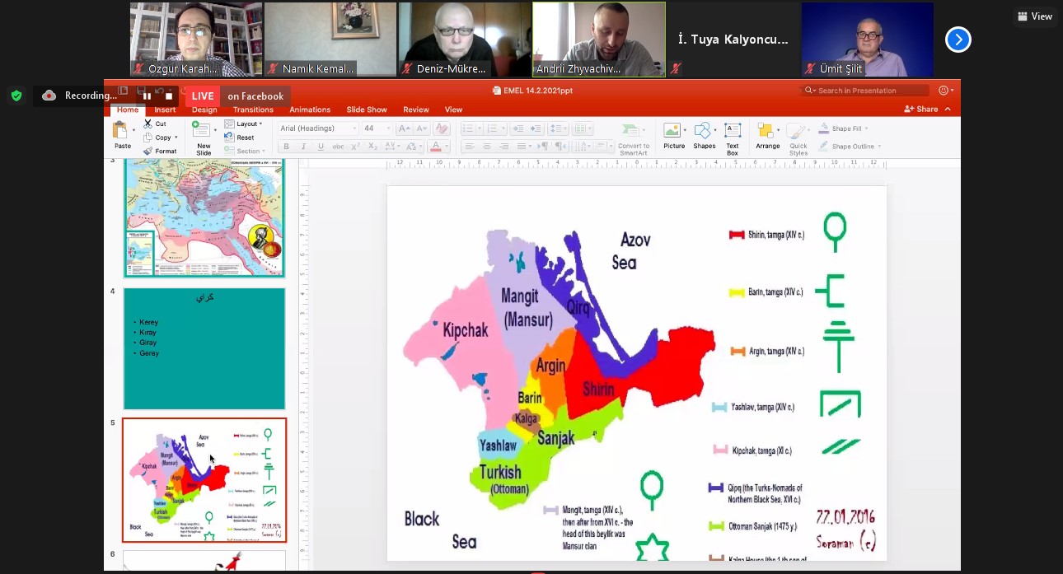Open the Arrange tool
Screen dimensions: 1063x574
pyautogui.click(x=767, y=132)
